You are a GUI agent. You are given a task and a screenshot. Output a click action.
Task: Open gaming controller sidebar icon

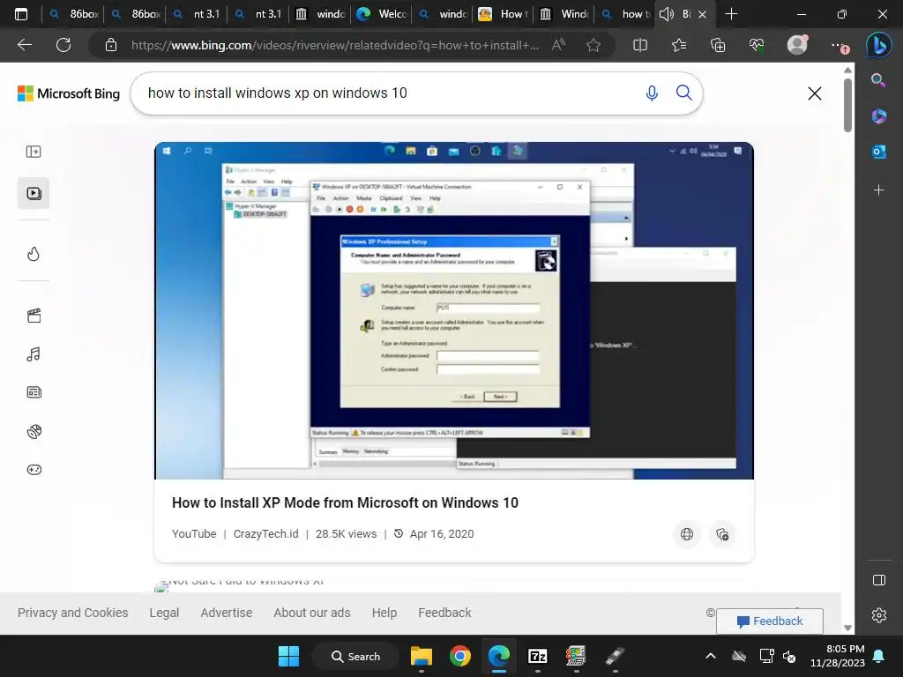pos(34,470)
